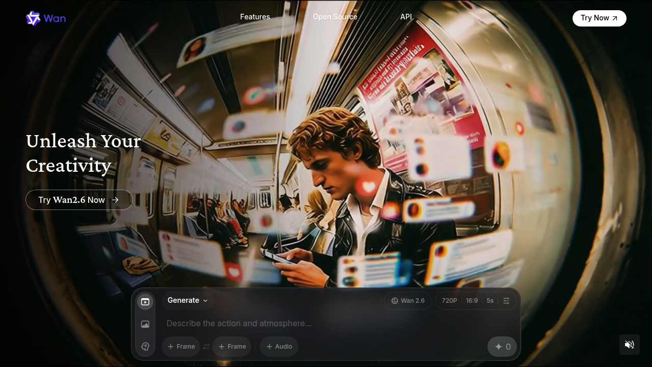Add a starting Frame to the generation
Viewport: 652px width, 367px height.
click(x=181, y=347)
